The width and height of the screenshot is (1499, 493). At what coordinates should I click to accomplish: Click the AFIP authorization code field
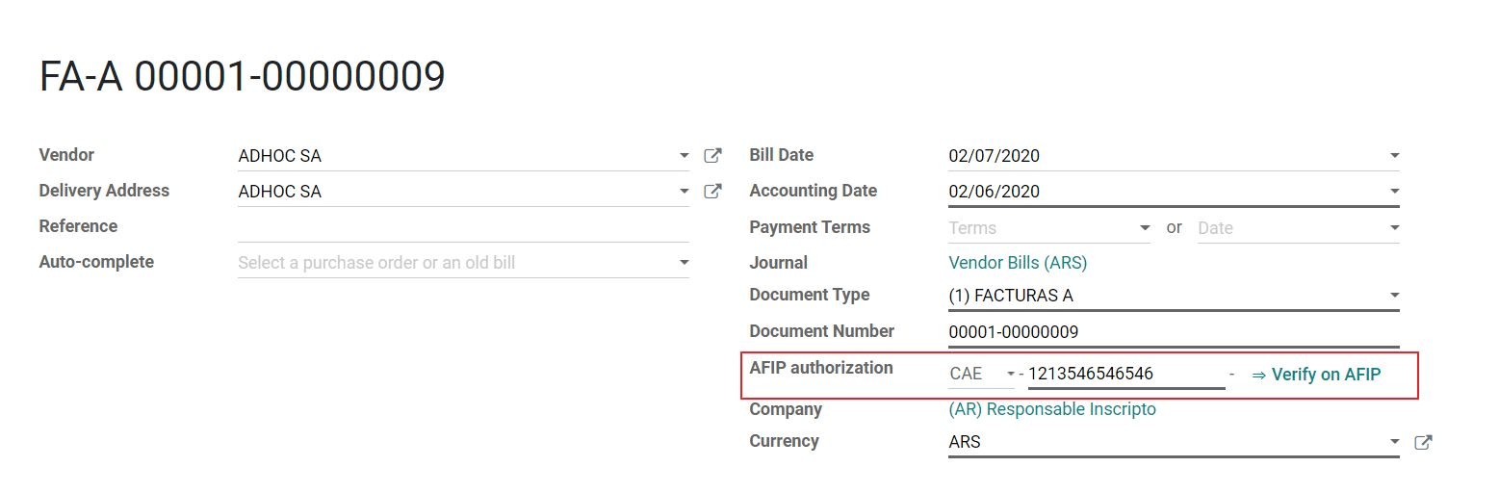pos(1124,374)
